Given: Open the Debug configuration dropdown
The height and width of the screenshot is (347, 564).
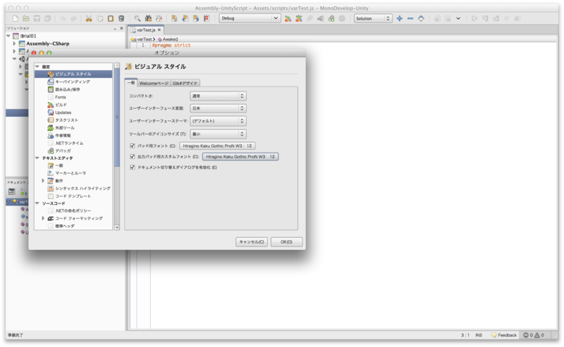Looking at the screenshot, I should [x=250, y=18].
